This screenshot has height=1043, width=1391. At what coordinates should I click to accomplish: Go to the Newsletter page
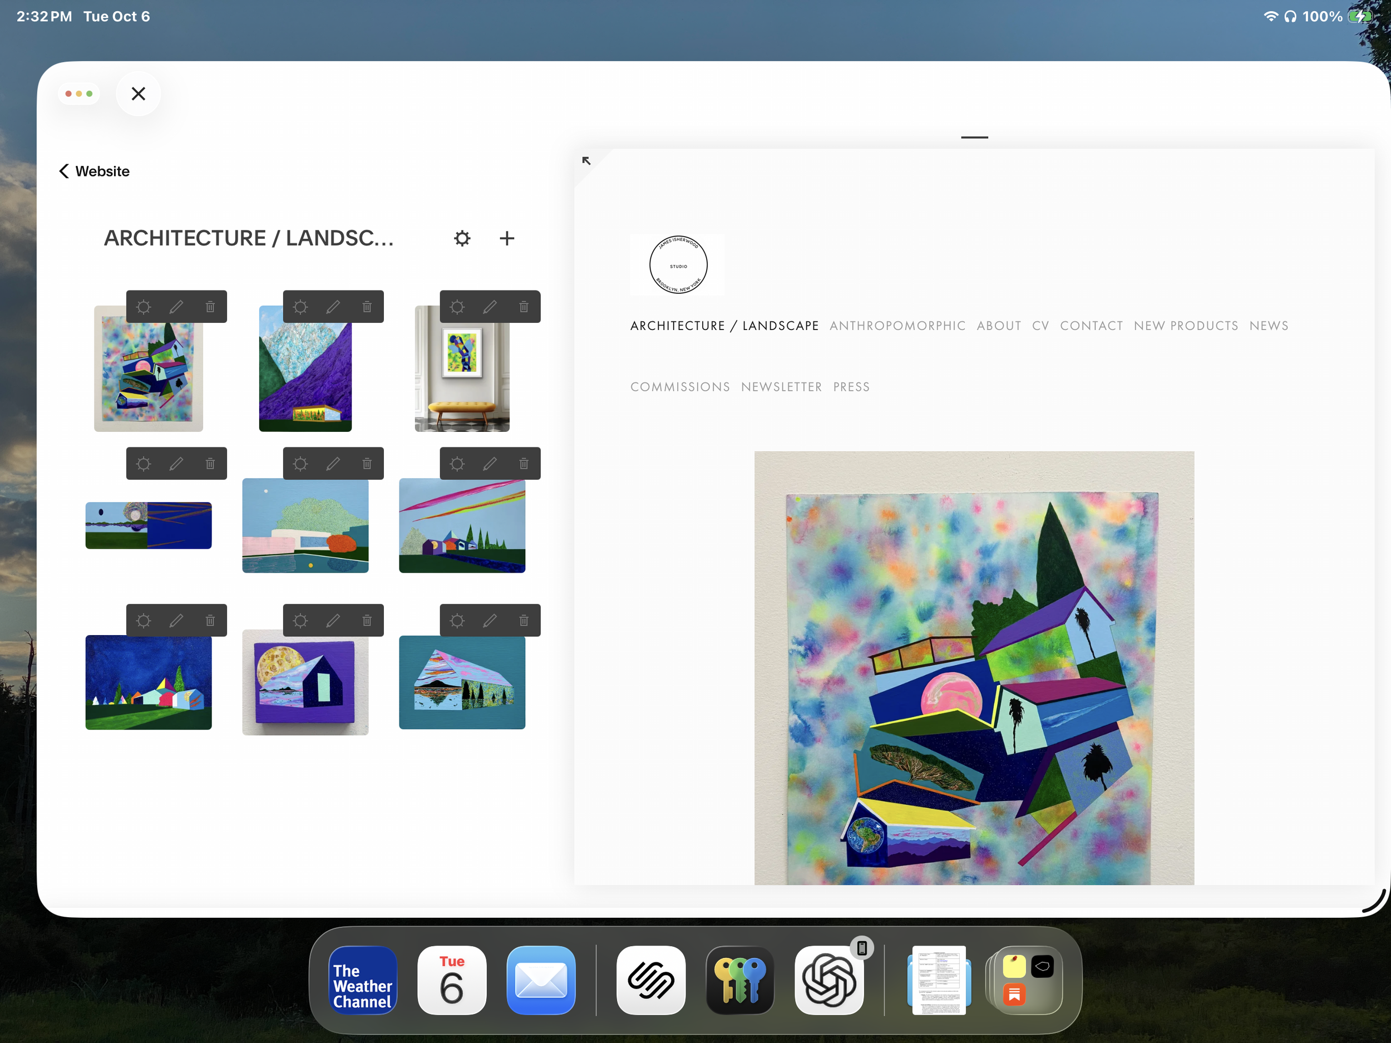click(781, 387)
